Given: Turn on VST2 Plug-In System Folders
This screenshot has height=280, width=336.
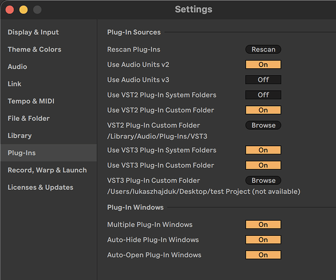Looking at the screenshot, I should [263, 95].
